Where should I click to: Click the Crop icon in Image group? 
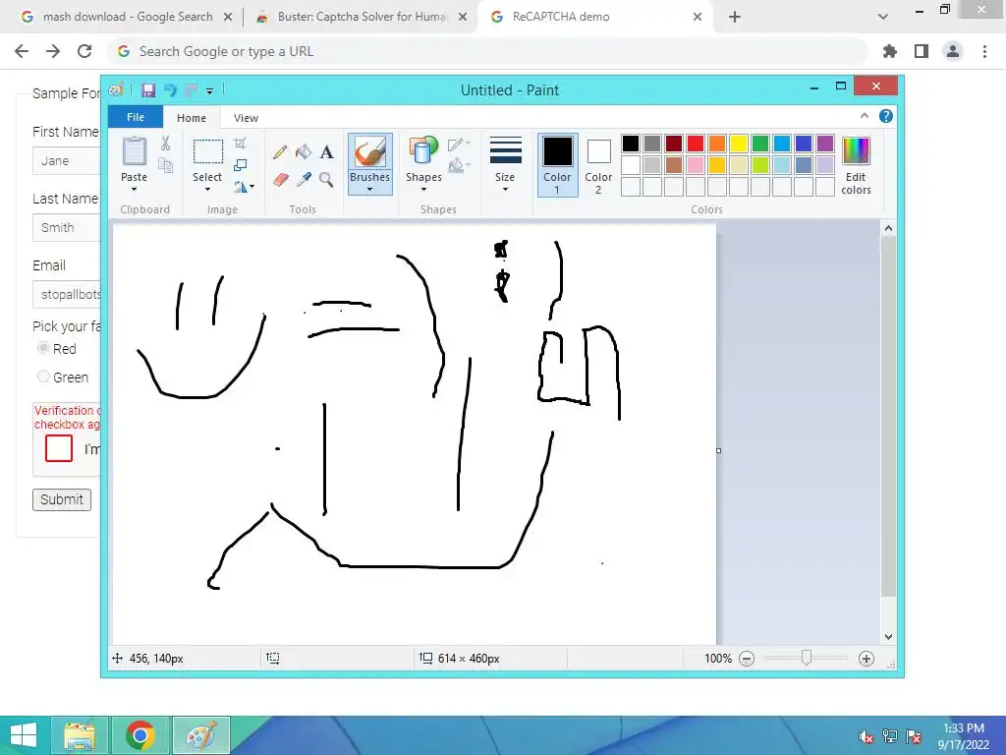click(x=240, y=144)
